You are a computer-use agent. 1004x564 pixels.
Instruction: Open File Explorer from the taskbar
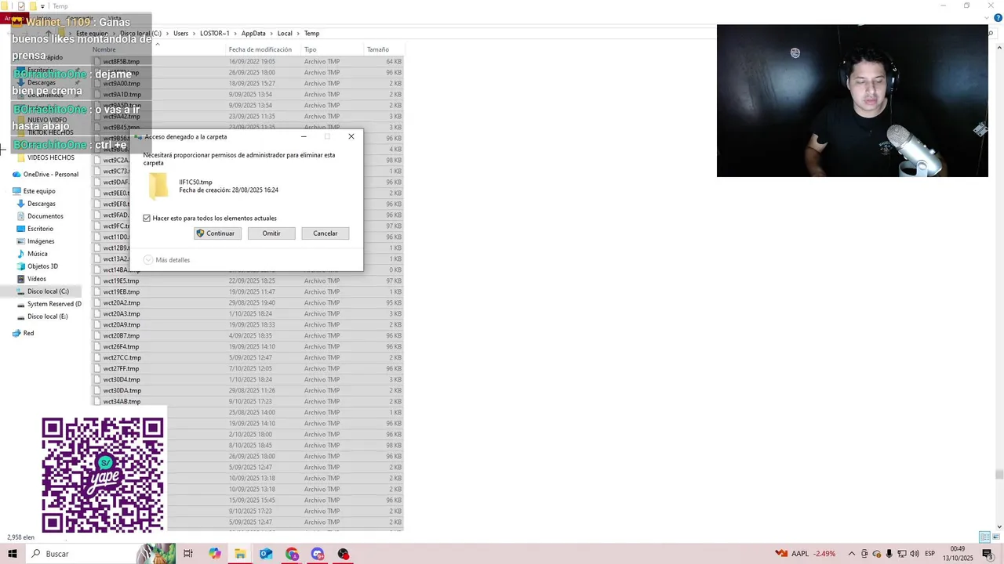point(240,554)
